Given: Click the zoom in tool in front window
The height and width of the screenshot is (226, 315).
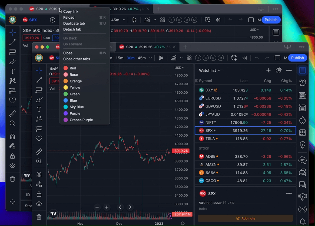Looking at the screenshot, I should click(39, 161).
